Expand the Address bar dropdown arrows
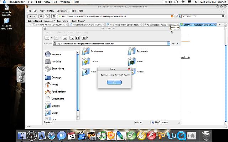228x142 pixels. pyautogui.click(x=169, y=44)
